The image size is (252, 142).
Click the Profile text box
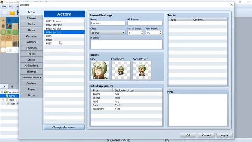coord(126,44)
